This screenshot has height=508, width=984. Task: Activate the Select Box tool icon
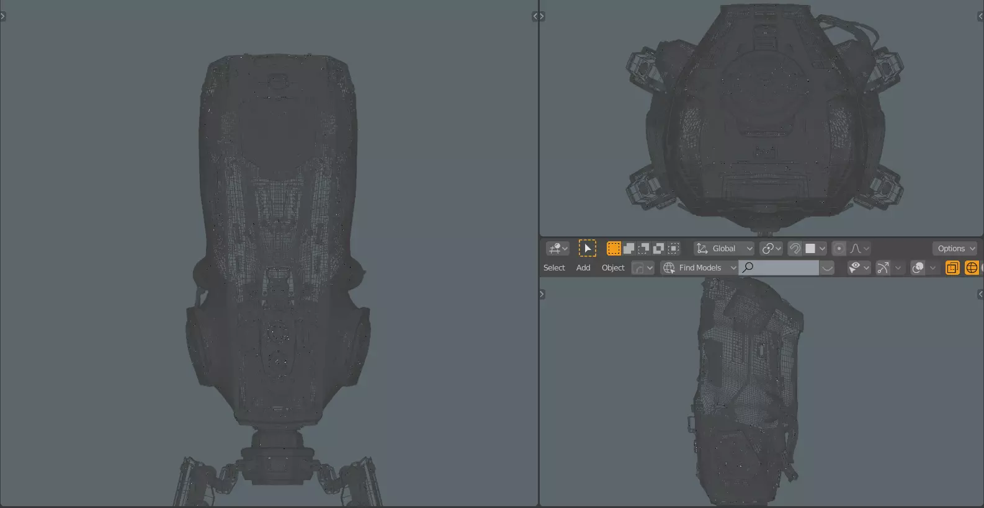point(587,248)
